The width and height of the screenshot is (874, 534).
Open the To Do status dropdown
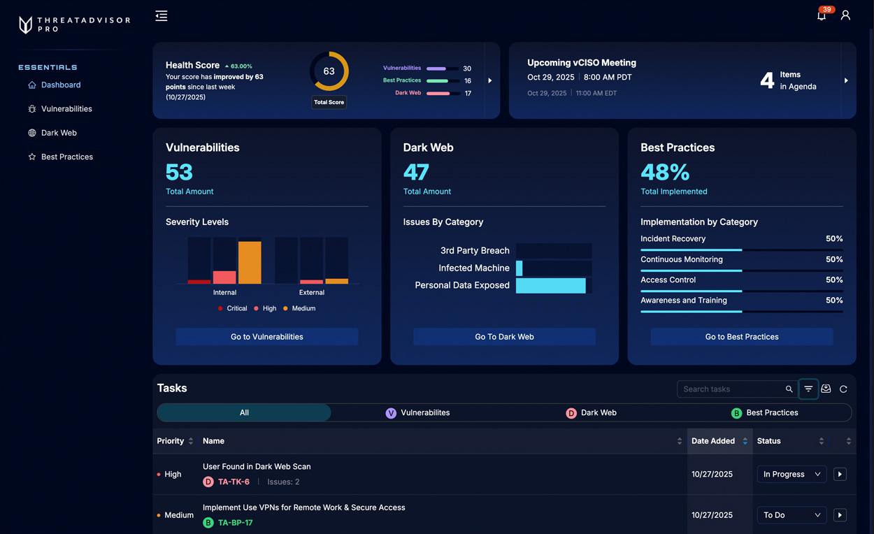[791, 515]
